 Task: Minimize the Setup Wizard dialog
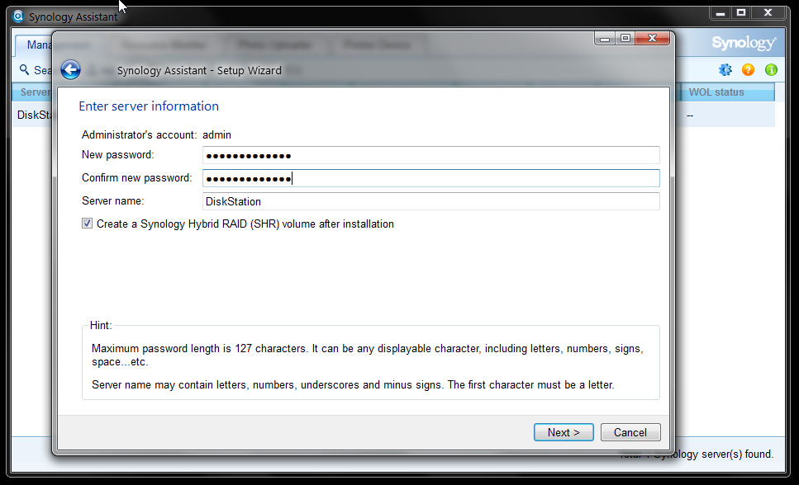coord(605,38)
